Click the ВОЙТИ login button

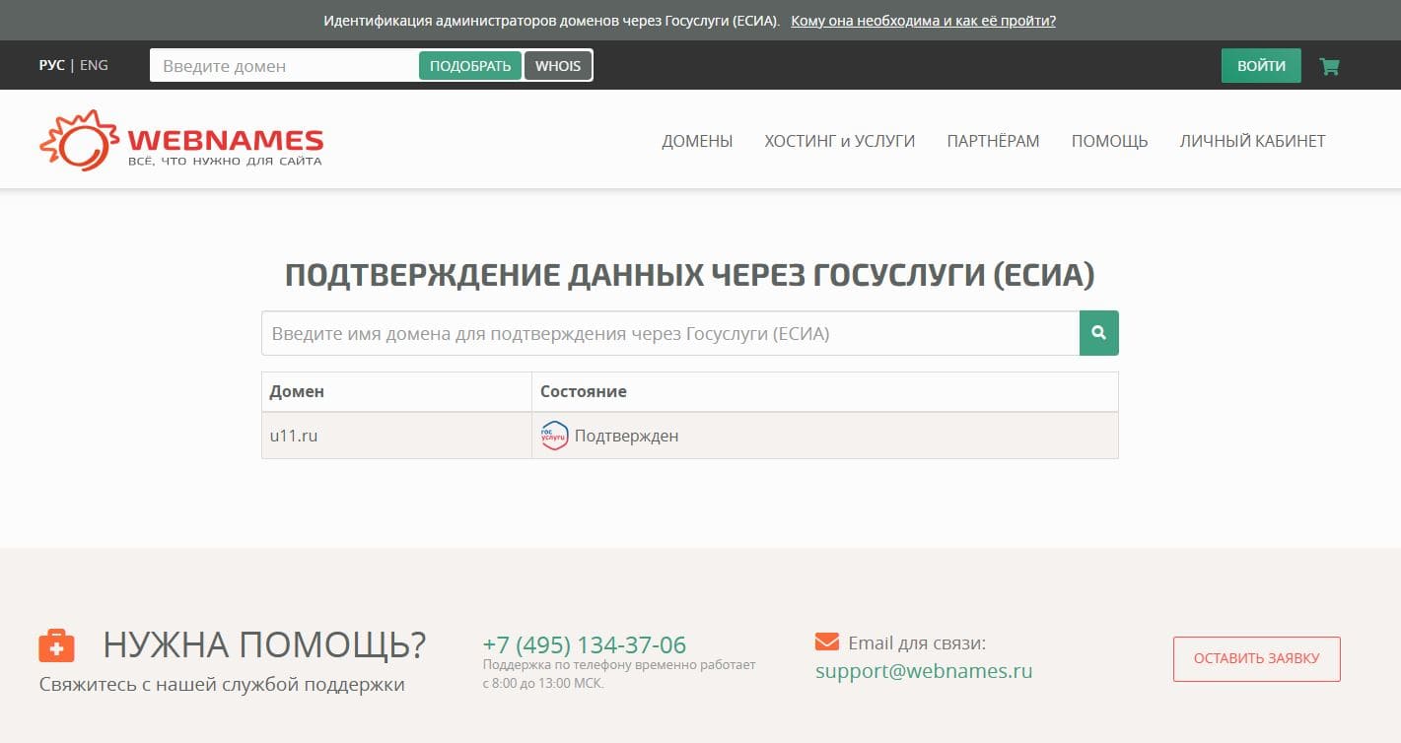[1261, 66]
